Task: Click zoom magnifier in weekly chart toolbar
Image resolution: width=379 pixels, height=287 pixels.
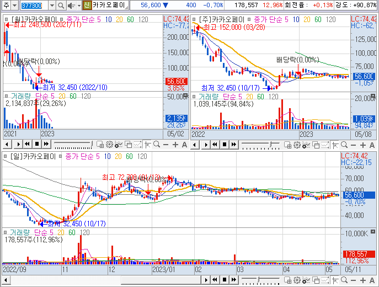Action: pyautogui.click(x=344, y=145)
